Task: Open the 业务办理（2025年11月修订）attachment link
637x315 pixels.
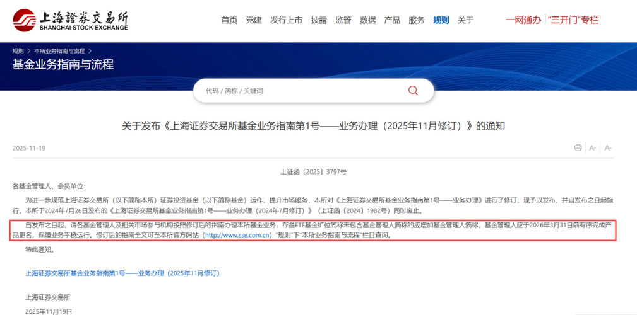Action: (122, 273)
